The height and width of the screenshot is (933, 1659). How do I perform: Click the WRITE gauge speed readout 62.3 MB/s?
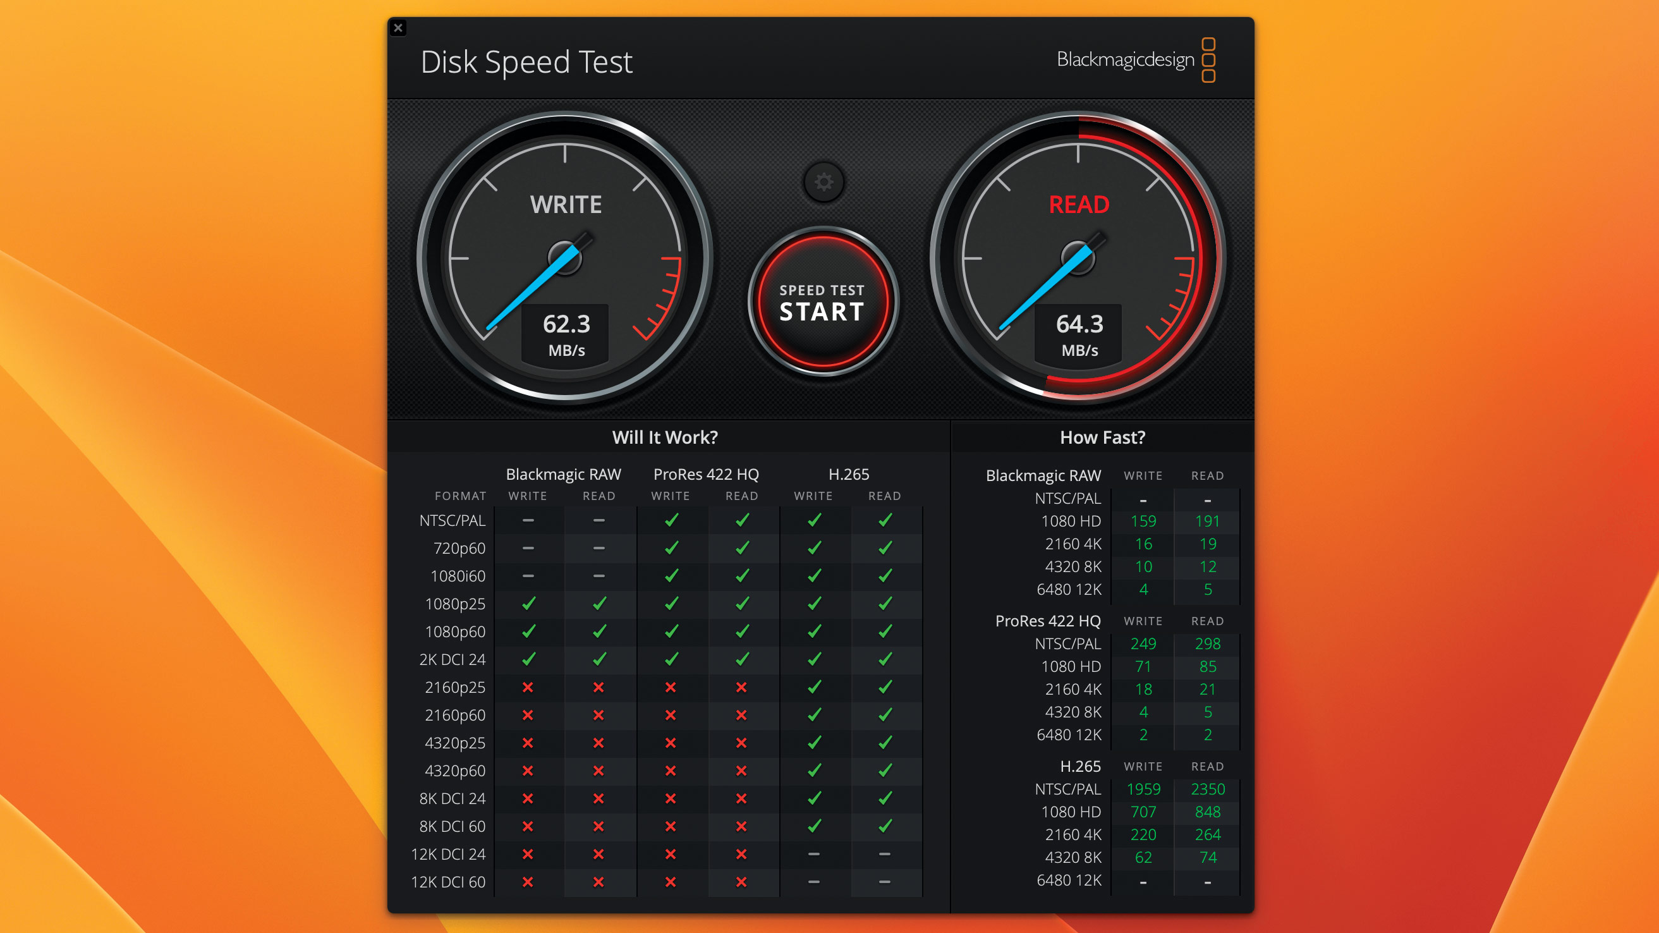566,335
